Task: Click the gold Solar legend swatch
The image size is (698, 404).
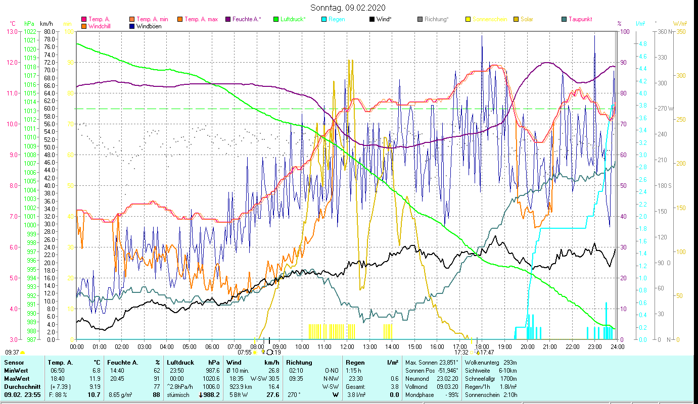Action: (516, 19)
